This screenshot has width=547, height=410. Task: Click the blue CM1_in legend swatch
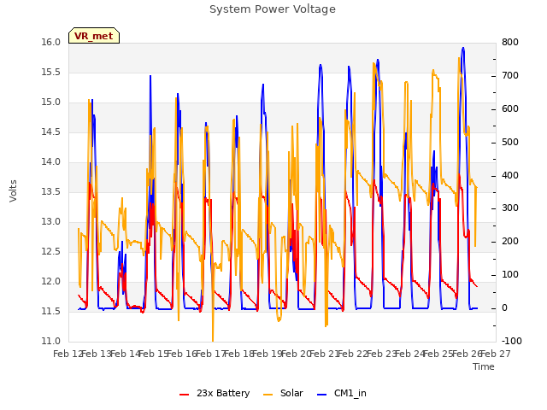[x=321, y=395]
